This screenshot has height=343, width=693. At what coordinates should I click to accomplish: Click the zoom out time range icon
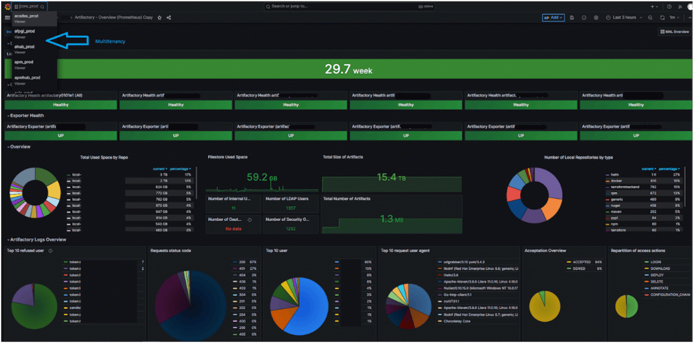[650, 17]
